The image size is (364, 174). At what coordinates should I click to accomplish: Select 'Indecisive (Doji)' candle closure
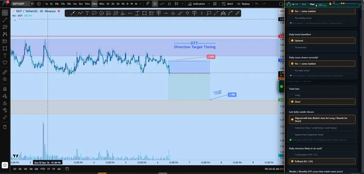(322, 128)
